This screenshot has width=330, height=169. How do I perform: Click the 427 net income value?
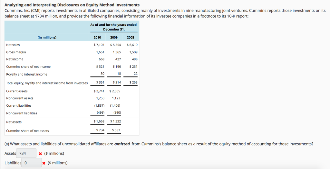point(118,59)
